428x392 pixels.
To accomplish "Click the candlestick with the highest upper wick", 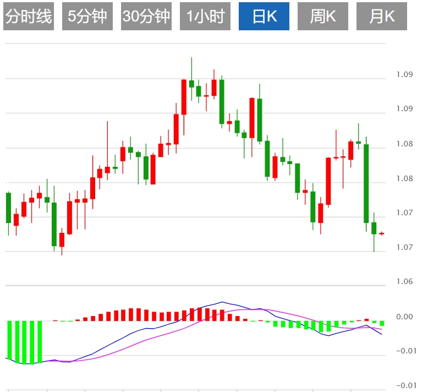I will (x=191, y=83).
